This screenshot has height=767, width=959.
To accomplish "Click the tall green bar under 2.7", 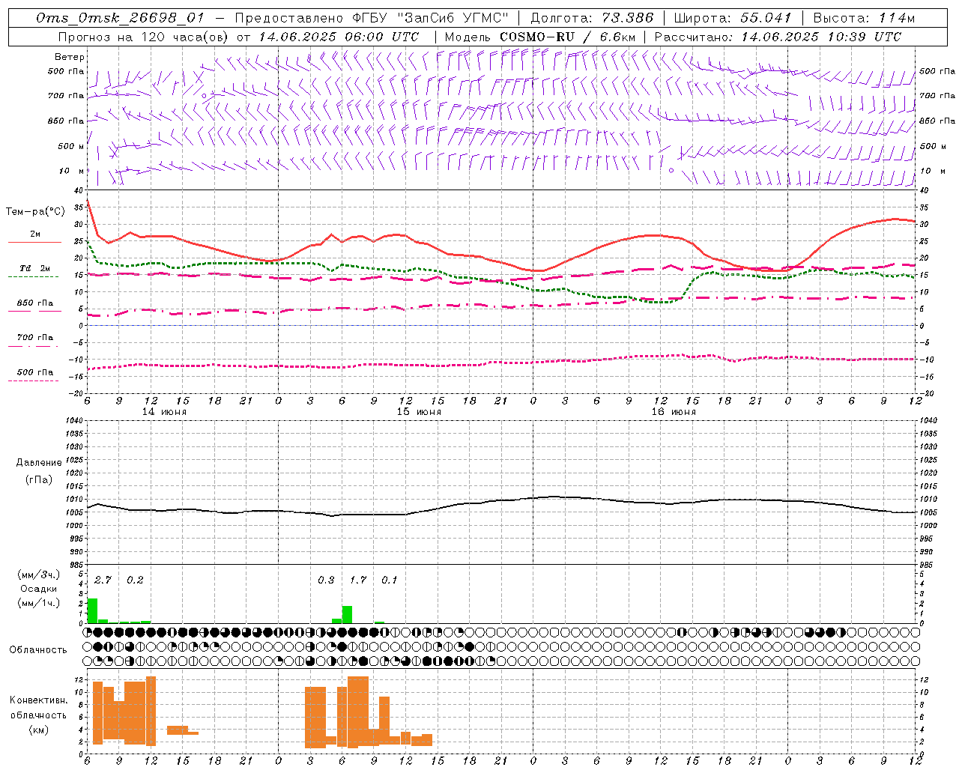I will pos(93,610).
